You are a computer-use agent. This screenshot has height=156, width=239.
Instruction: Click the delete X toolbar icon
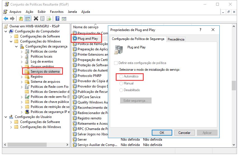pyautogui.click(x=36, y=19)
